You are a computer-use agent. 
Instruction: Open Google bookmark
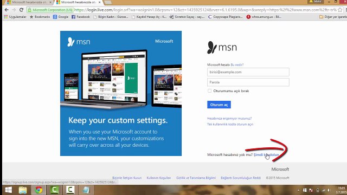coord(61,17)
